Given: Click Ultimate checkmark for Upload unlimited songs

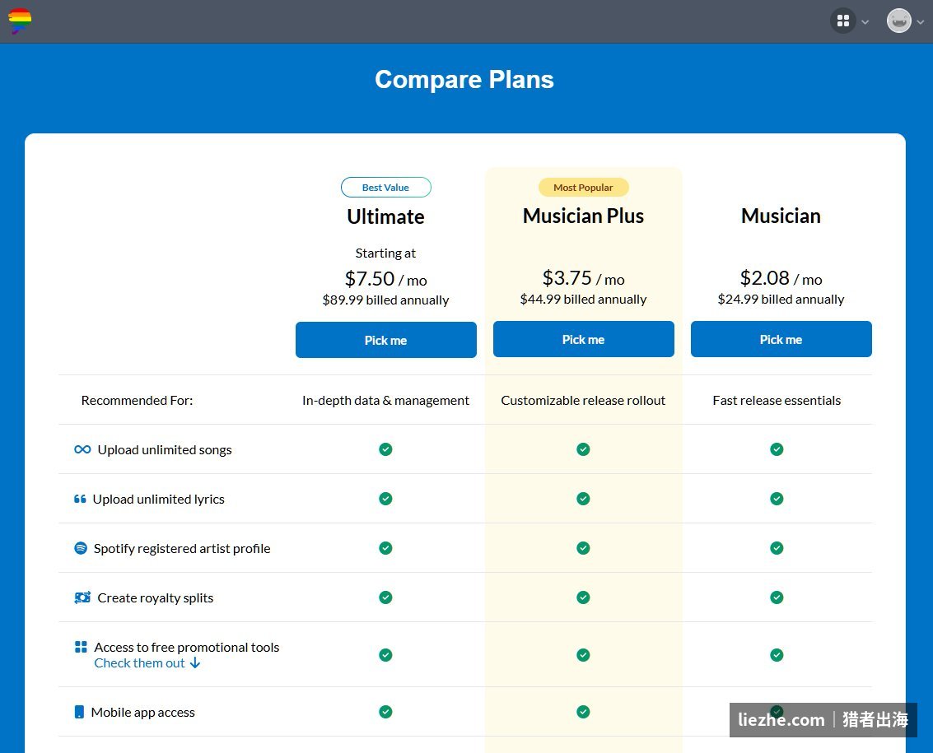Looking at the screenshot, I should point(385,449).
